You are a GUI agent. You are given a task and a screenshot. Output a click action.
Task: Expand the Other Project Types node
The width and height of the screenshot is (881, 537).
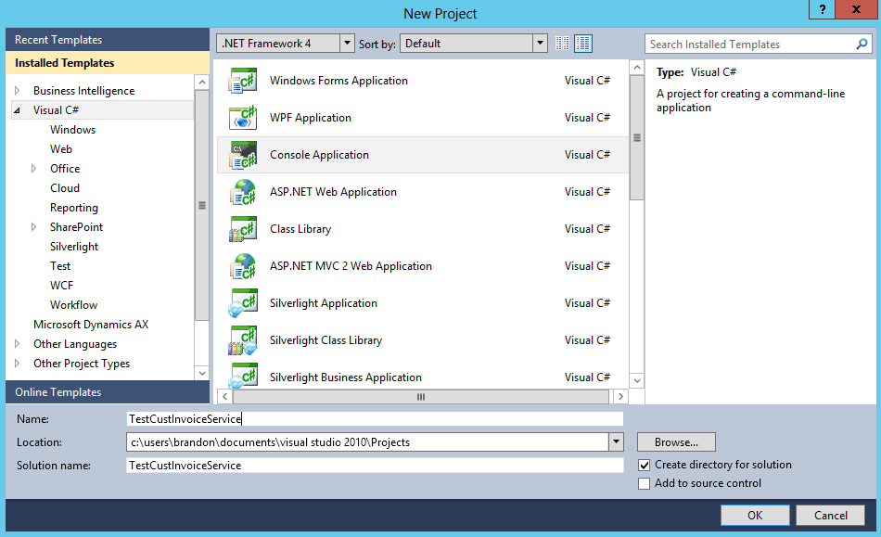pos(18,364)
